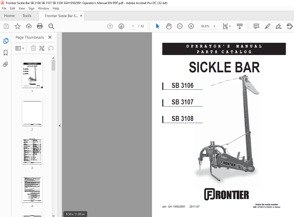Expand the fit page options arrow
The width and height of the screenshot is (294, 217).
pyautogui.click(x=230, y=26)
